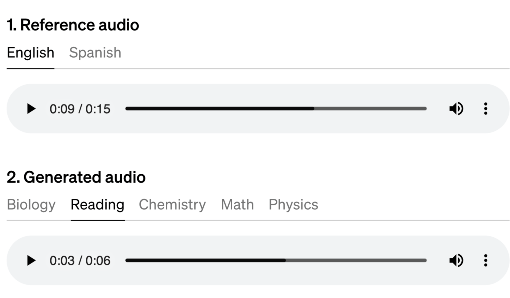Image resolution: width=510 pixels, height=298 pixels.
Task: Click the 0:03 / 0:06 time display
Action: click(80, 261)
